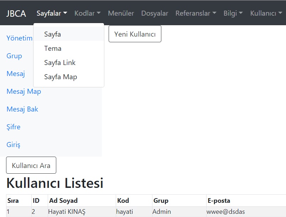Choose "Sayfa Map" menu entry

click(60, 77)
